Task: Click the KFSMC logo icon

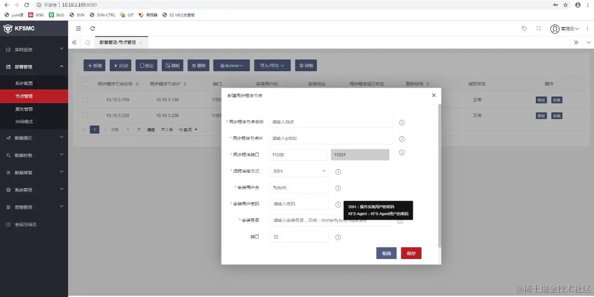Action: point(8,29)
